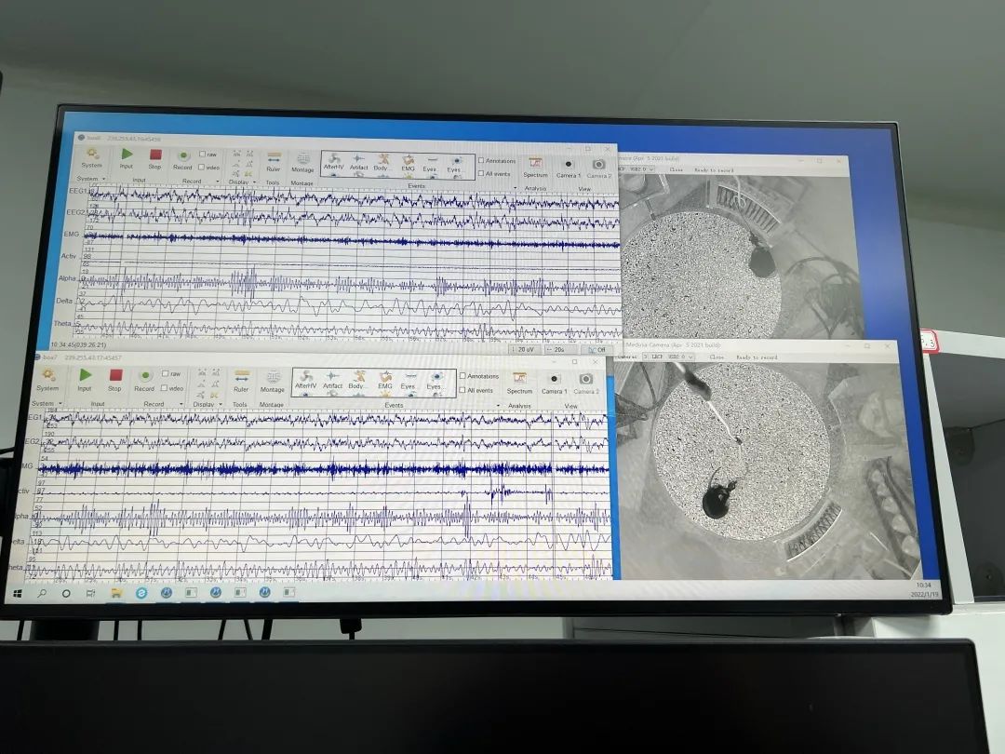Screen dimensions: 1005x754
Task: Toggle raw checkbox in lower EEG window
Action: (x=166, y=374)
